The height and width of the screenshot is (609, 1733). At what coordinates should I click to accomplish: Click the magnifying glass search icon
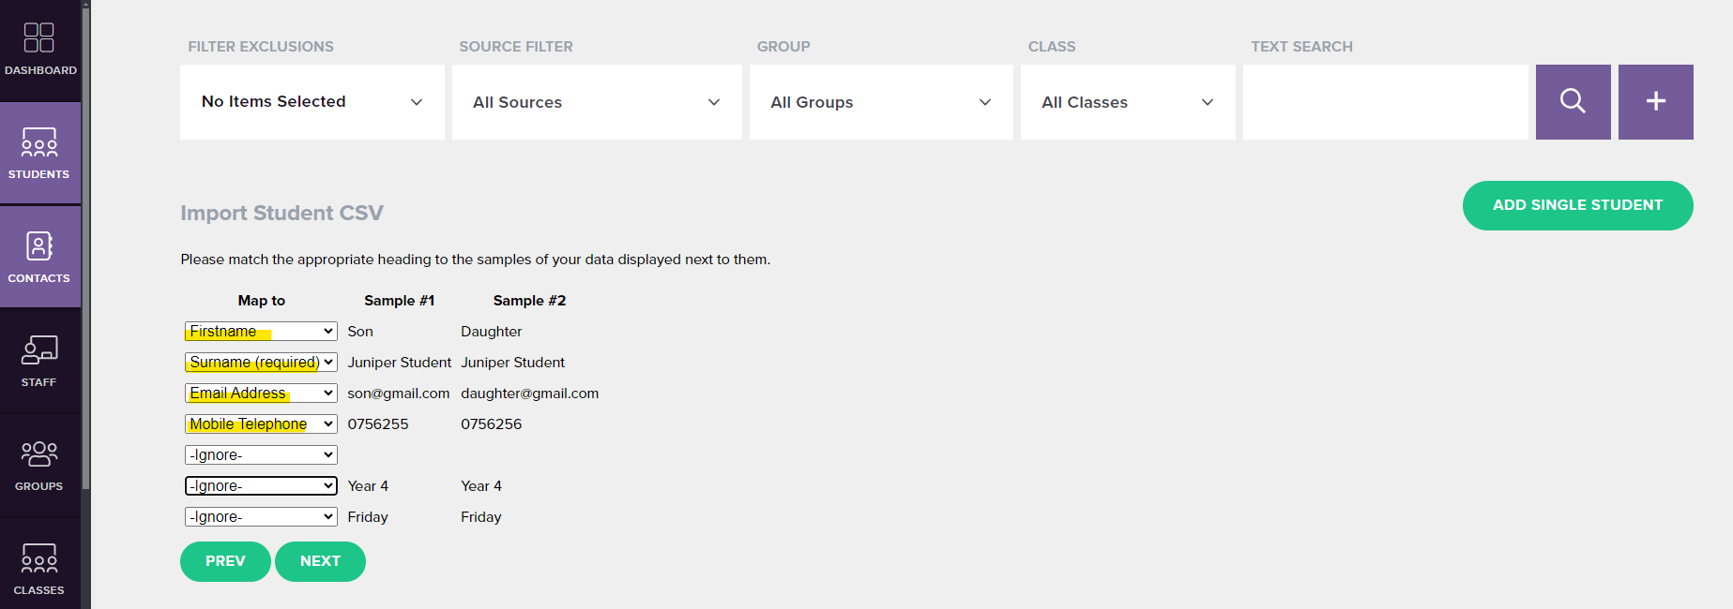[1573, 102]
